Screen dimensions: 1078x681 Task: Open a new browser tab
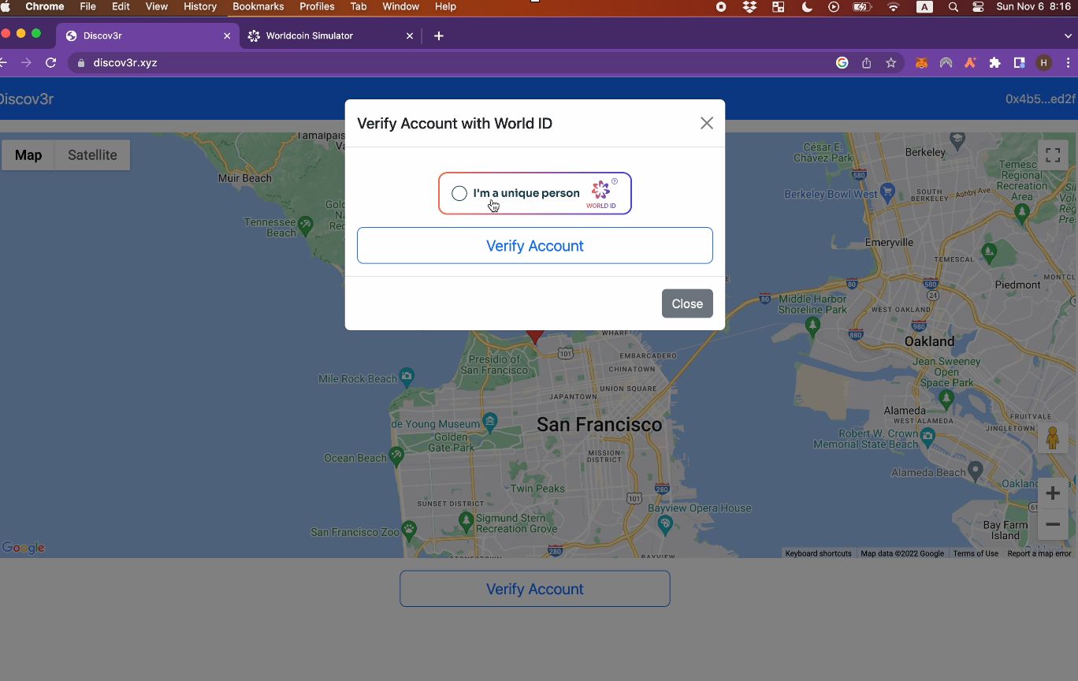(439, 36)
